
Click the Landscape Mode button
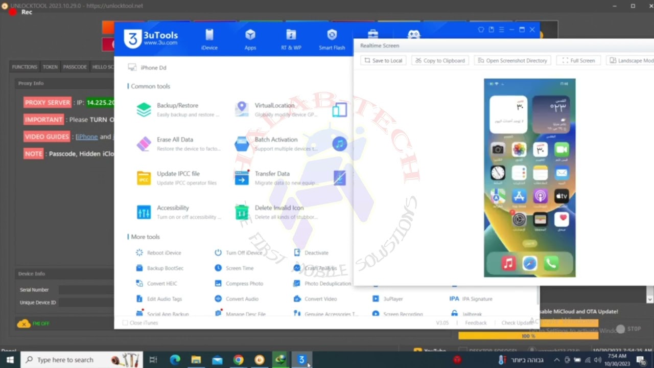click(631, 60)
